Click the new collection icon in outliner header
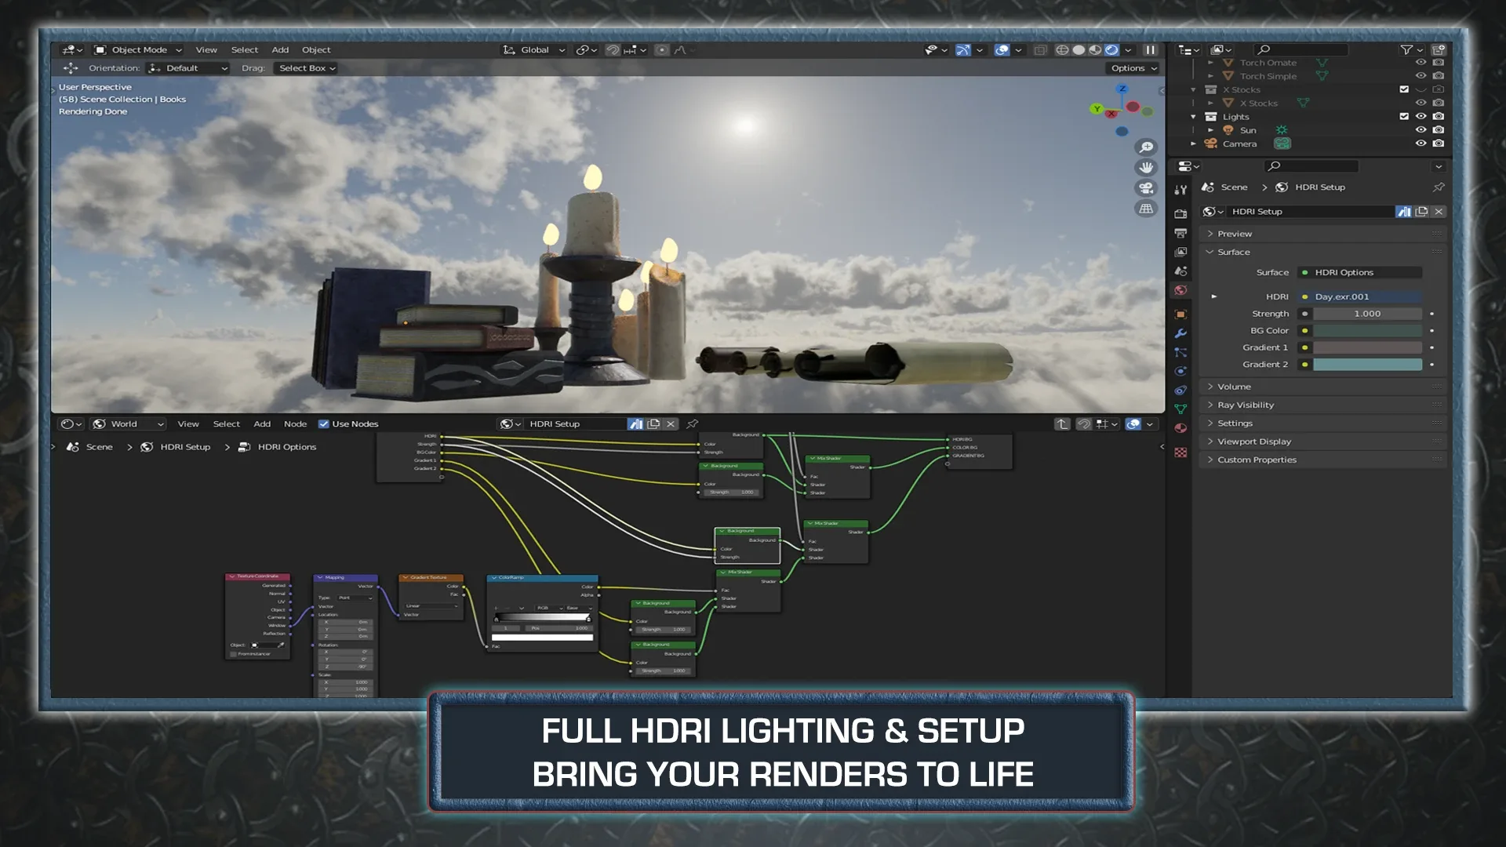This screenshot has width=1506, height=847. pyautogui.click(x=1439, y=50)
